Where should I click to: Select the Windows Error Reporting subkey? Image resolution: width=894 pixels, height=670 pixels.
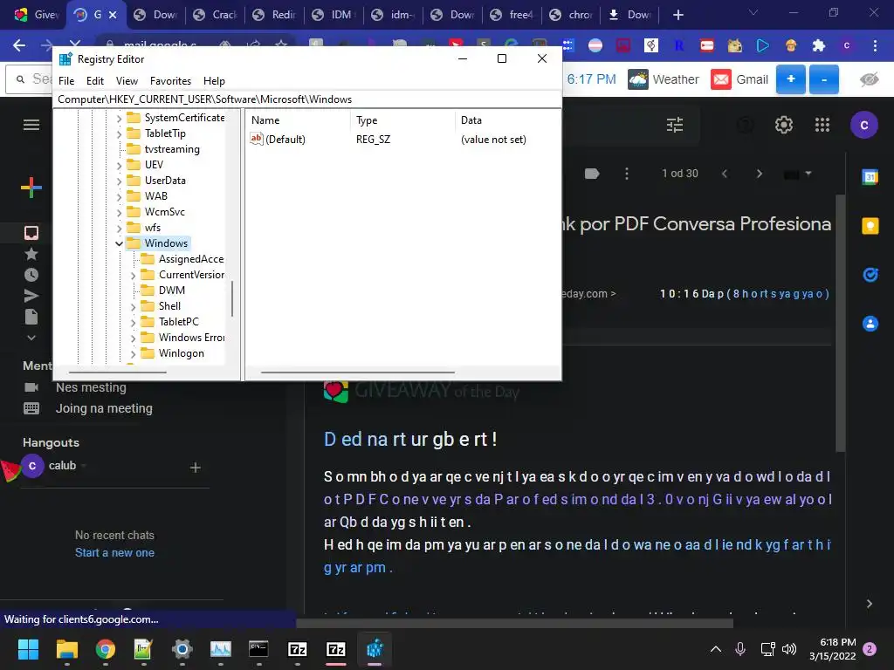(x=191, y=338)
